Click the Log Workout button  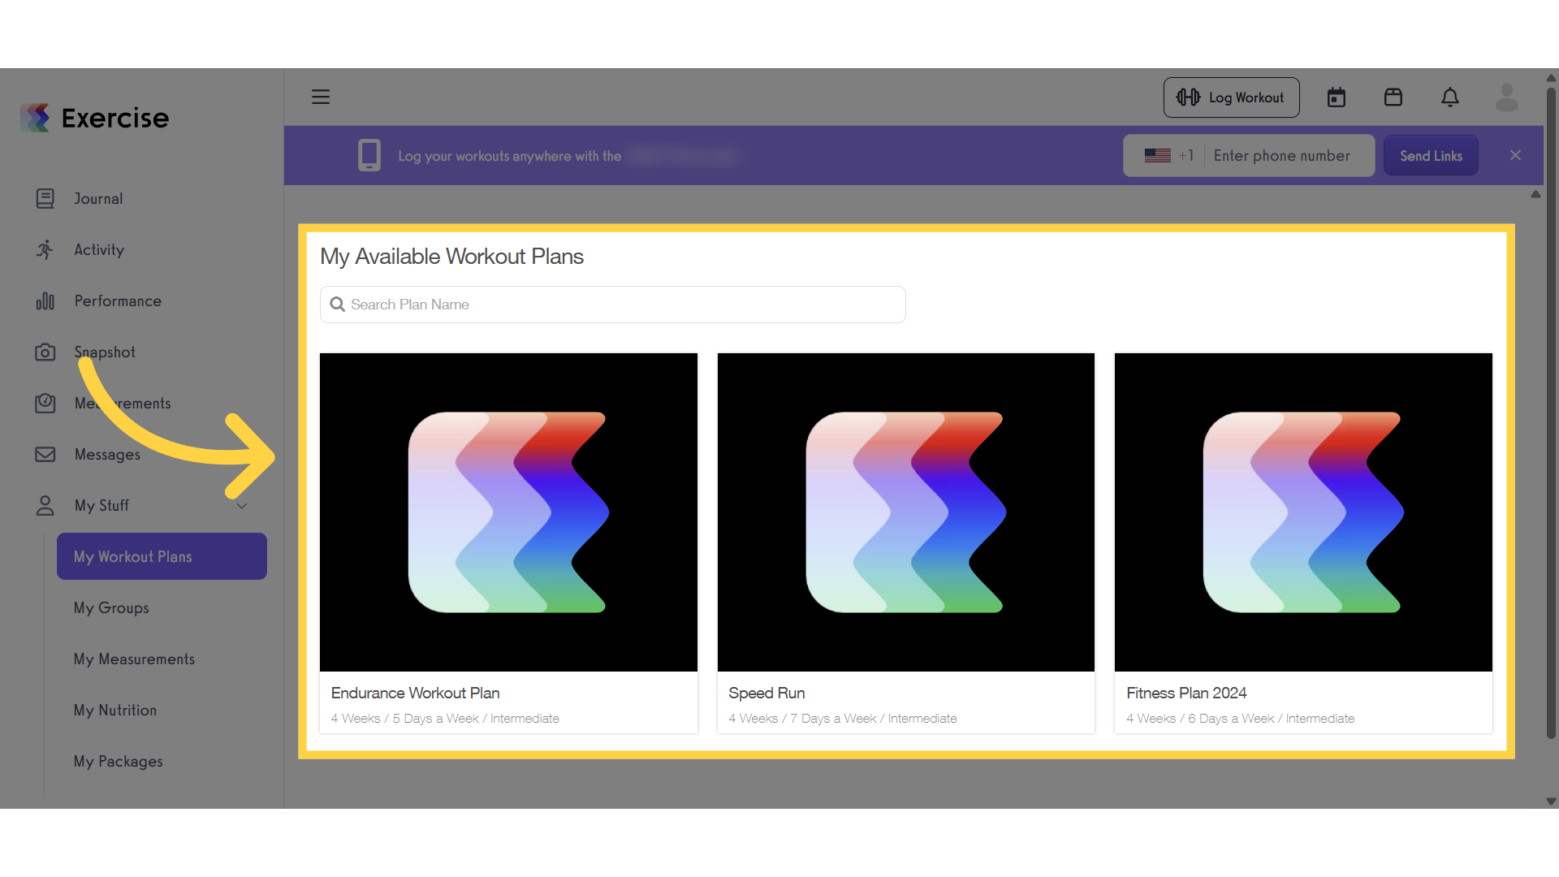pyautogui.click(x=1231, y=97)
